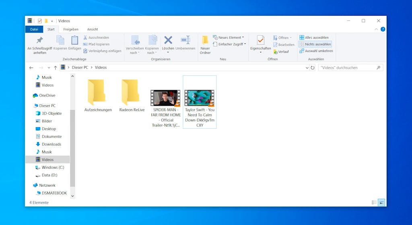Open the Kopieren nach dropdown
The height and width of the screenshot is (225, 412).
pyautogui.click(x=152, y=45)
